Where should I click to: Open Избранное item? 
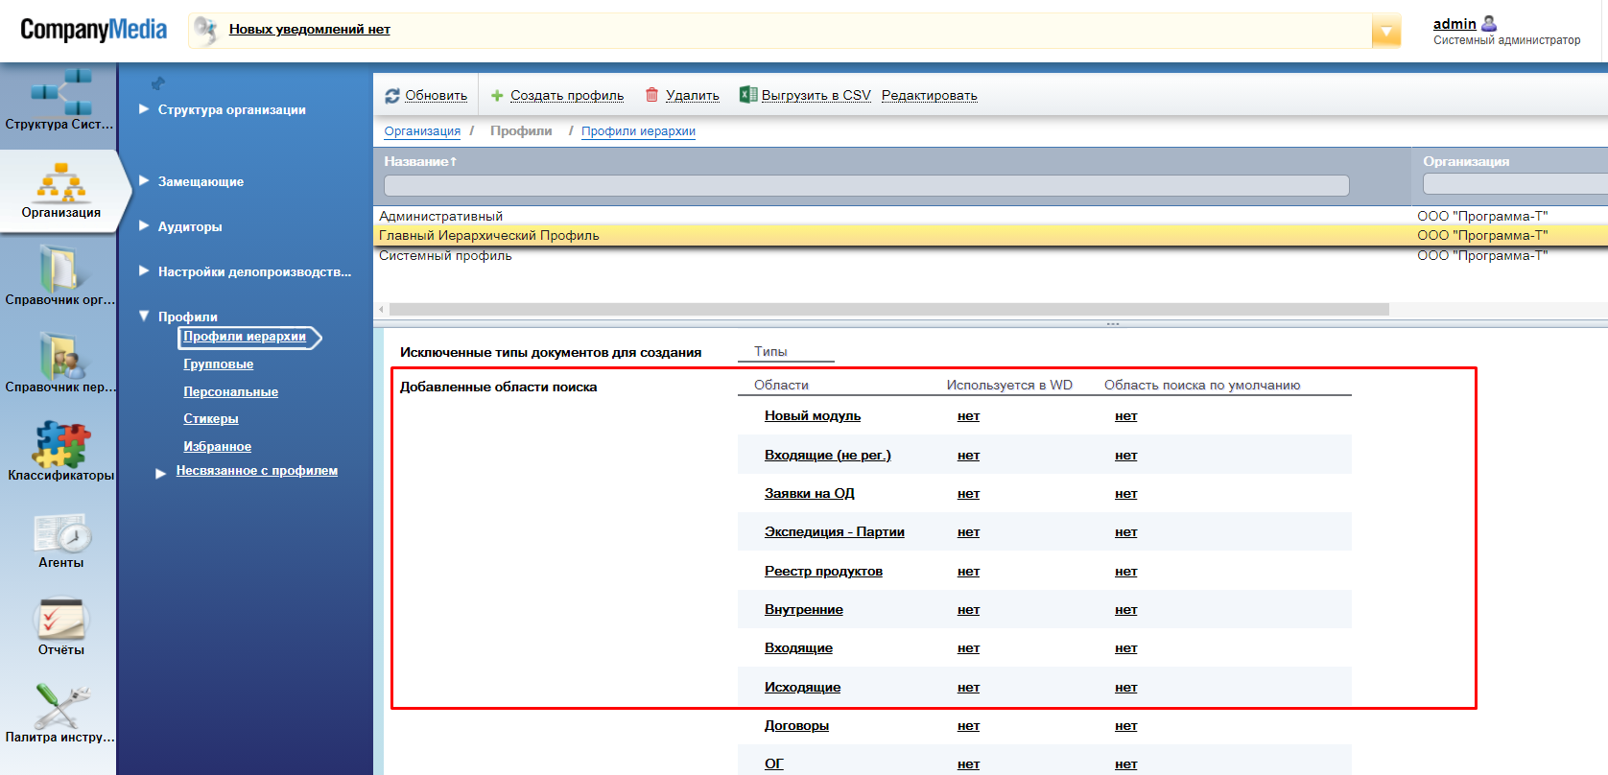pos(218,447)
